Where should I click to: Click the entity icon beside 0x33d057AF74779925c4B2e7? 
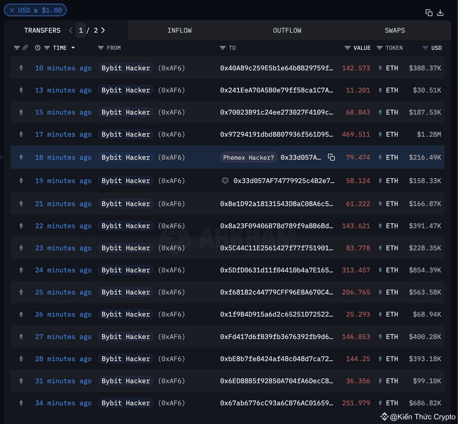click(x=225, y=181)
